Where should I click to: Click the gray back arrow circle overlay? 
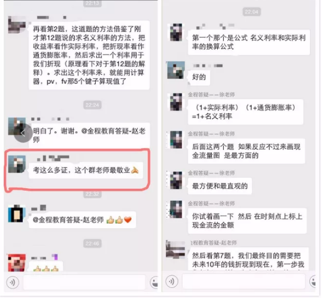coord(23,133)
